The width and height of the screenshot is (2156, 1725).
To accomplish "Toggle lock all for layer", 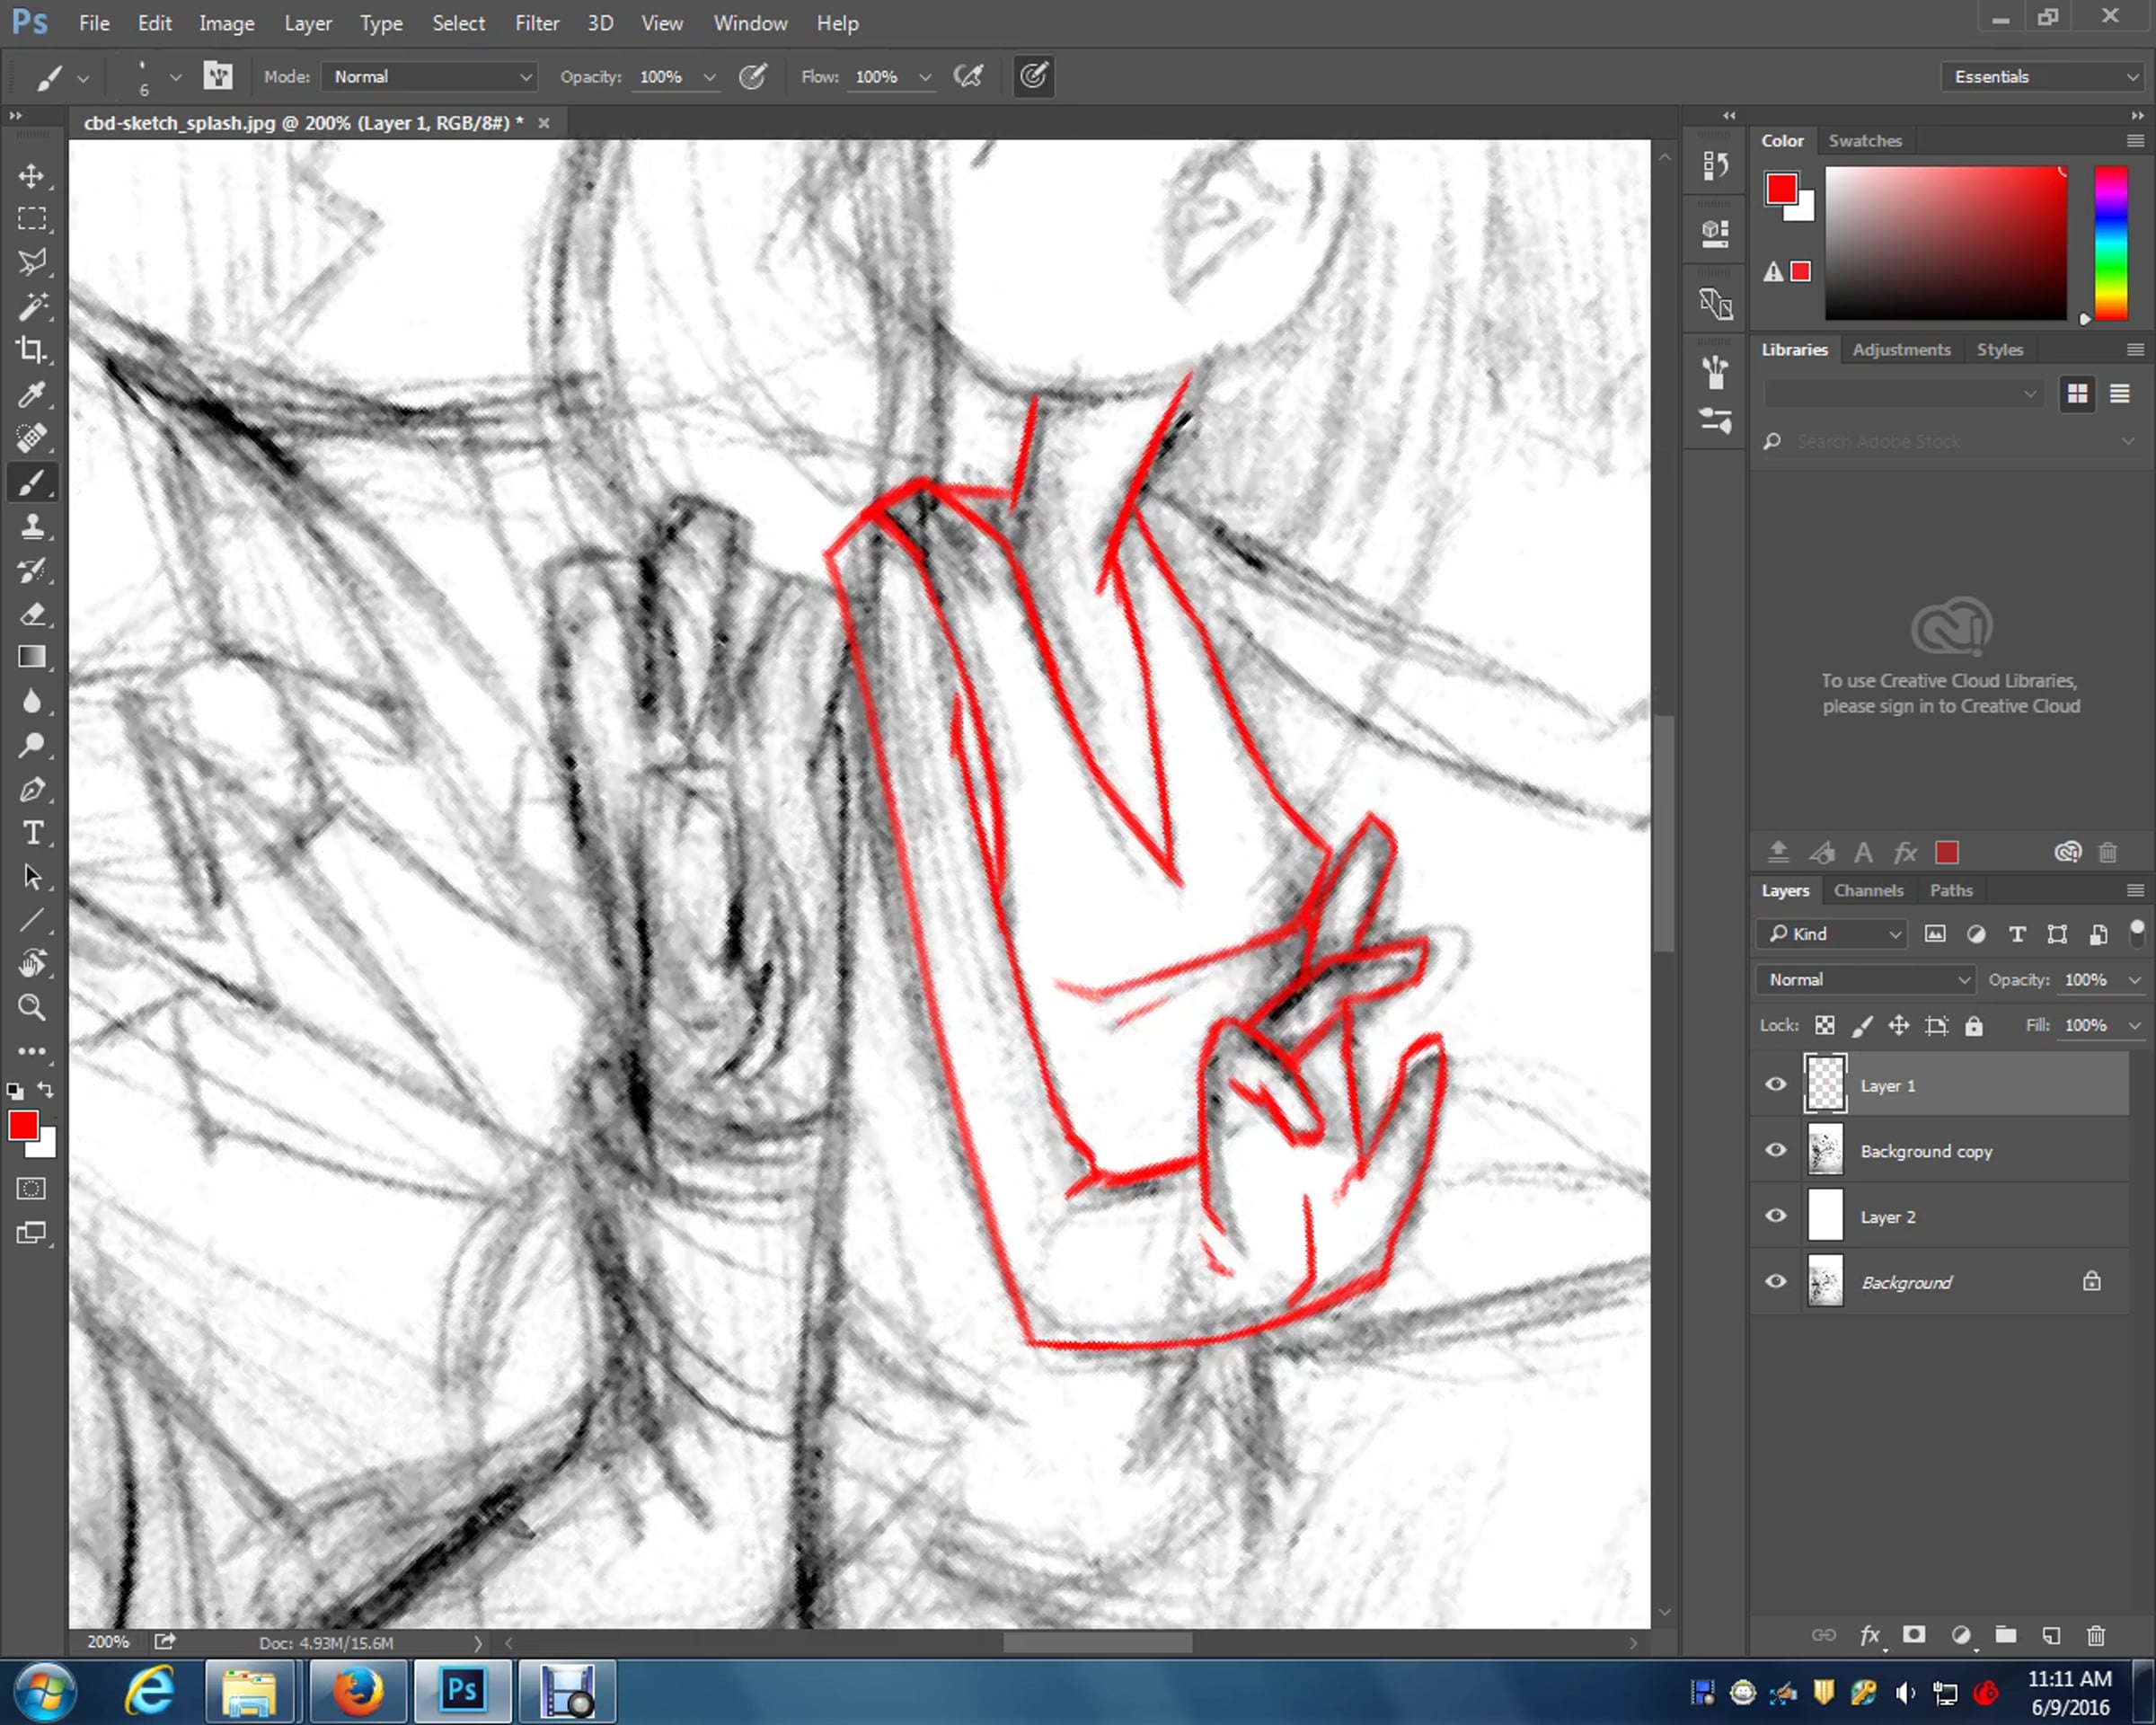I will [1973, 1026].
